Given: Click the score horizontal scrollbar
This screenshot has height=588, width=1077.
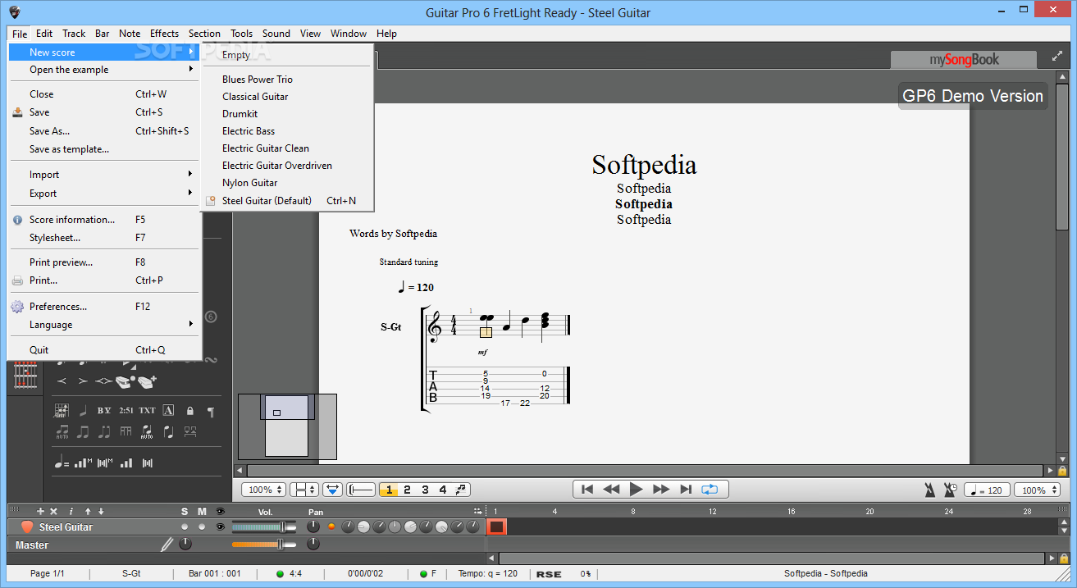Looking at the screenshot, I should (x=645, y=471).
